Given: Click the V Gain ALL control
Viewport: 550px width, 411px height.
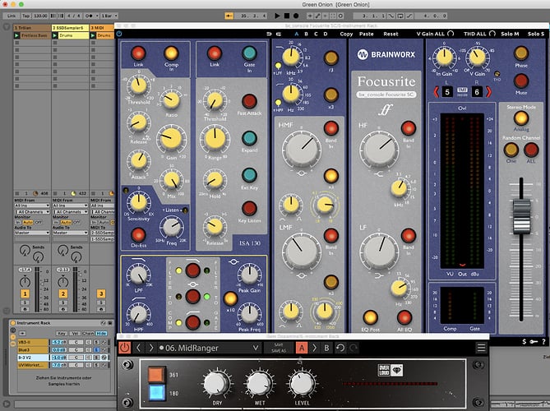Looking at the screenshot, I should tap(435, 34).
